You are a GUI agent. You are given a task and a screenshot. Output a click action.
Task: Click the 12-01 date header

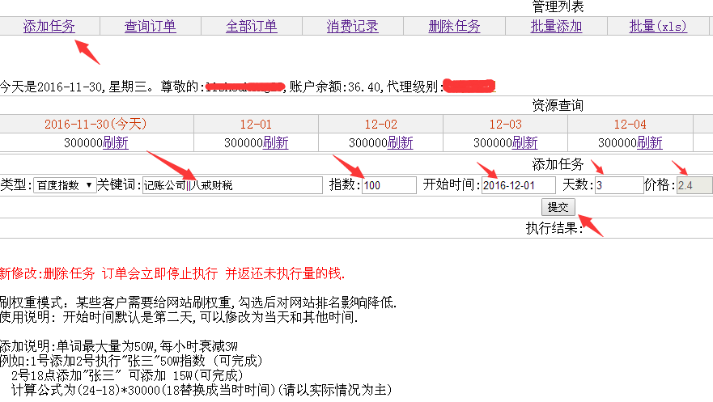(256, 125)
